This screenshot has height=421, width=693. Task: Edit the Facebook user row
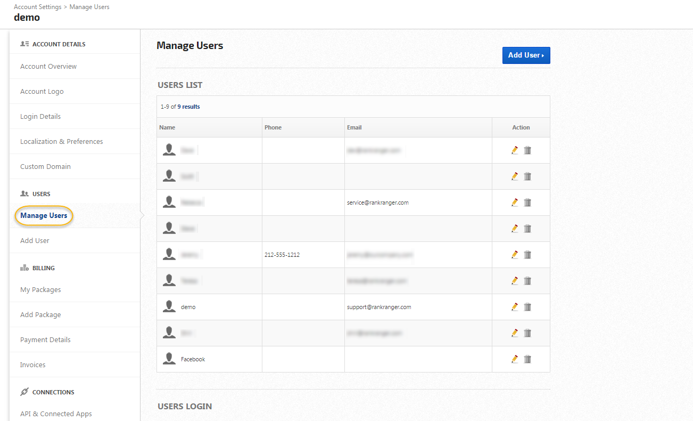pos(514,359)
